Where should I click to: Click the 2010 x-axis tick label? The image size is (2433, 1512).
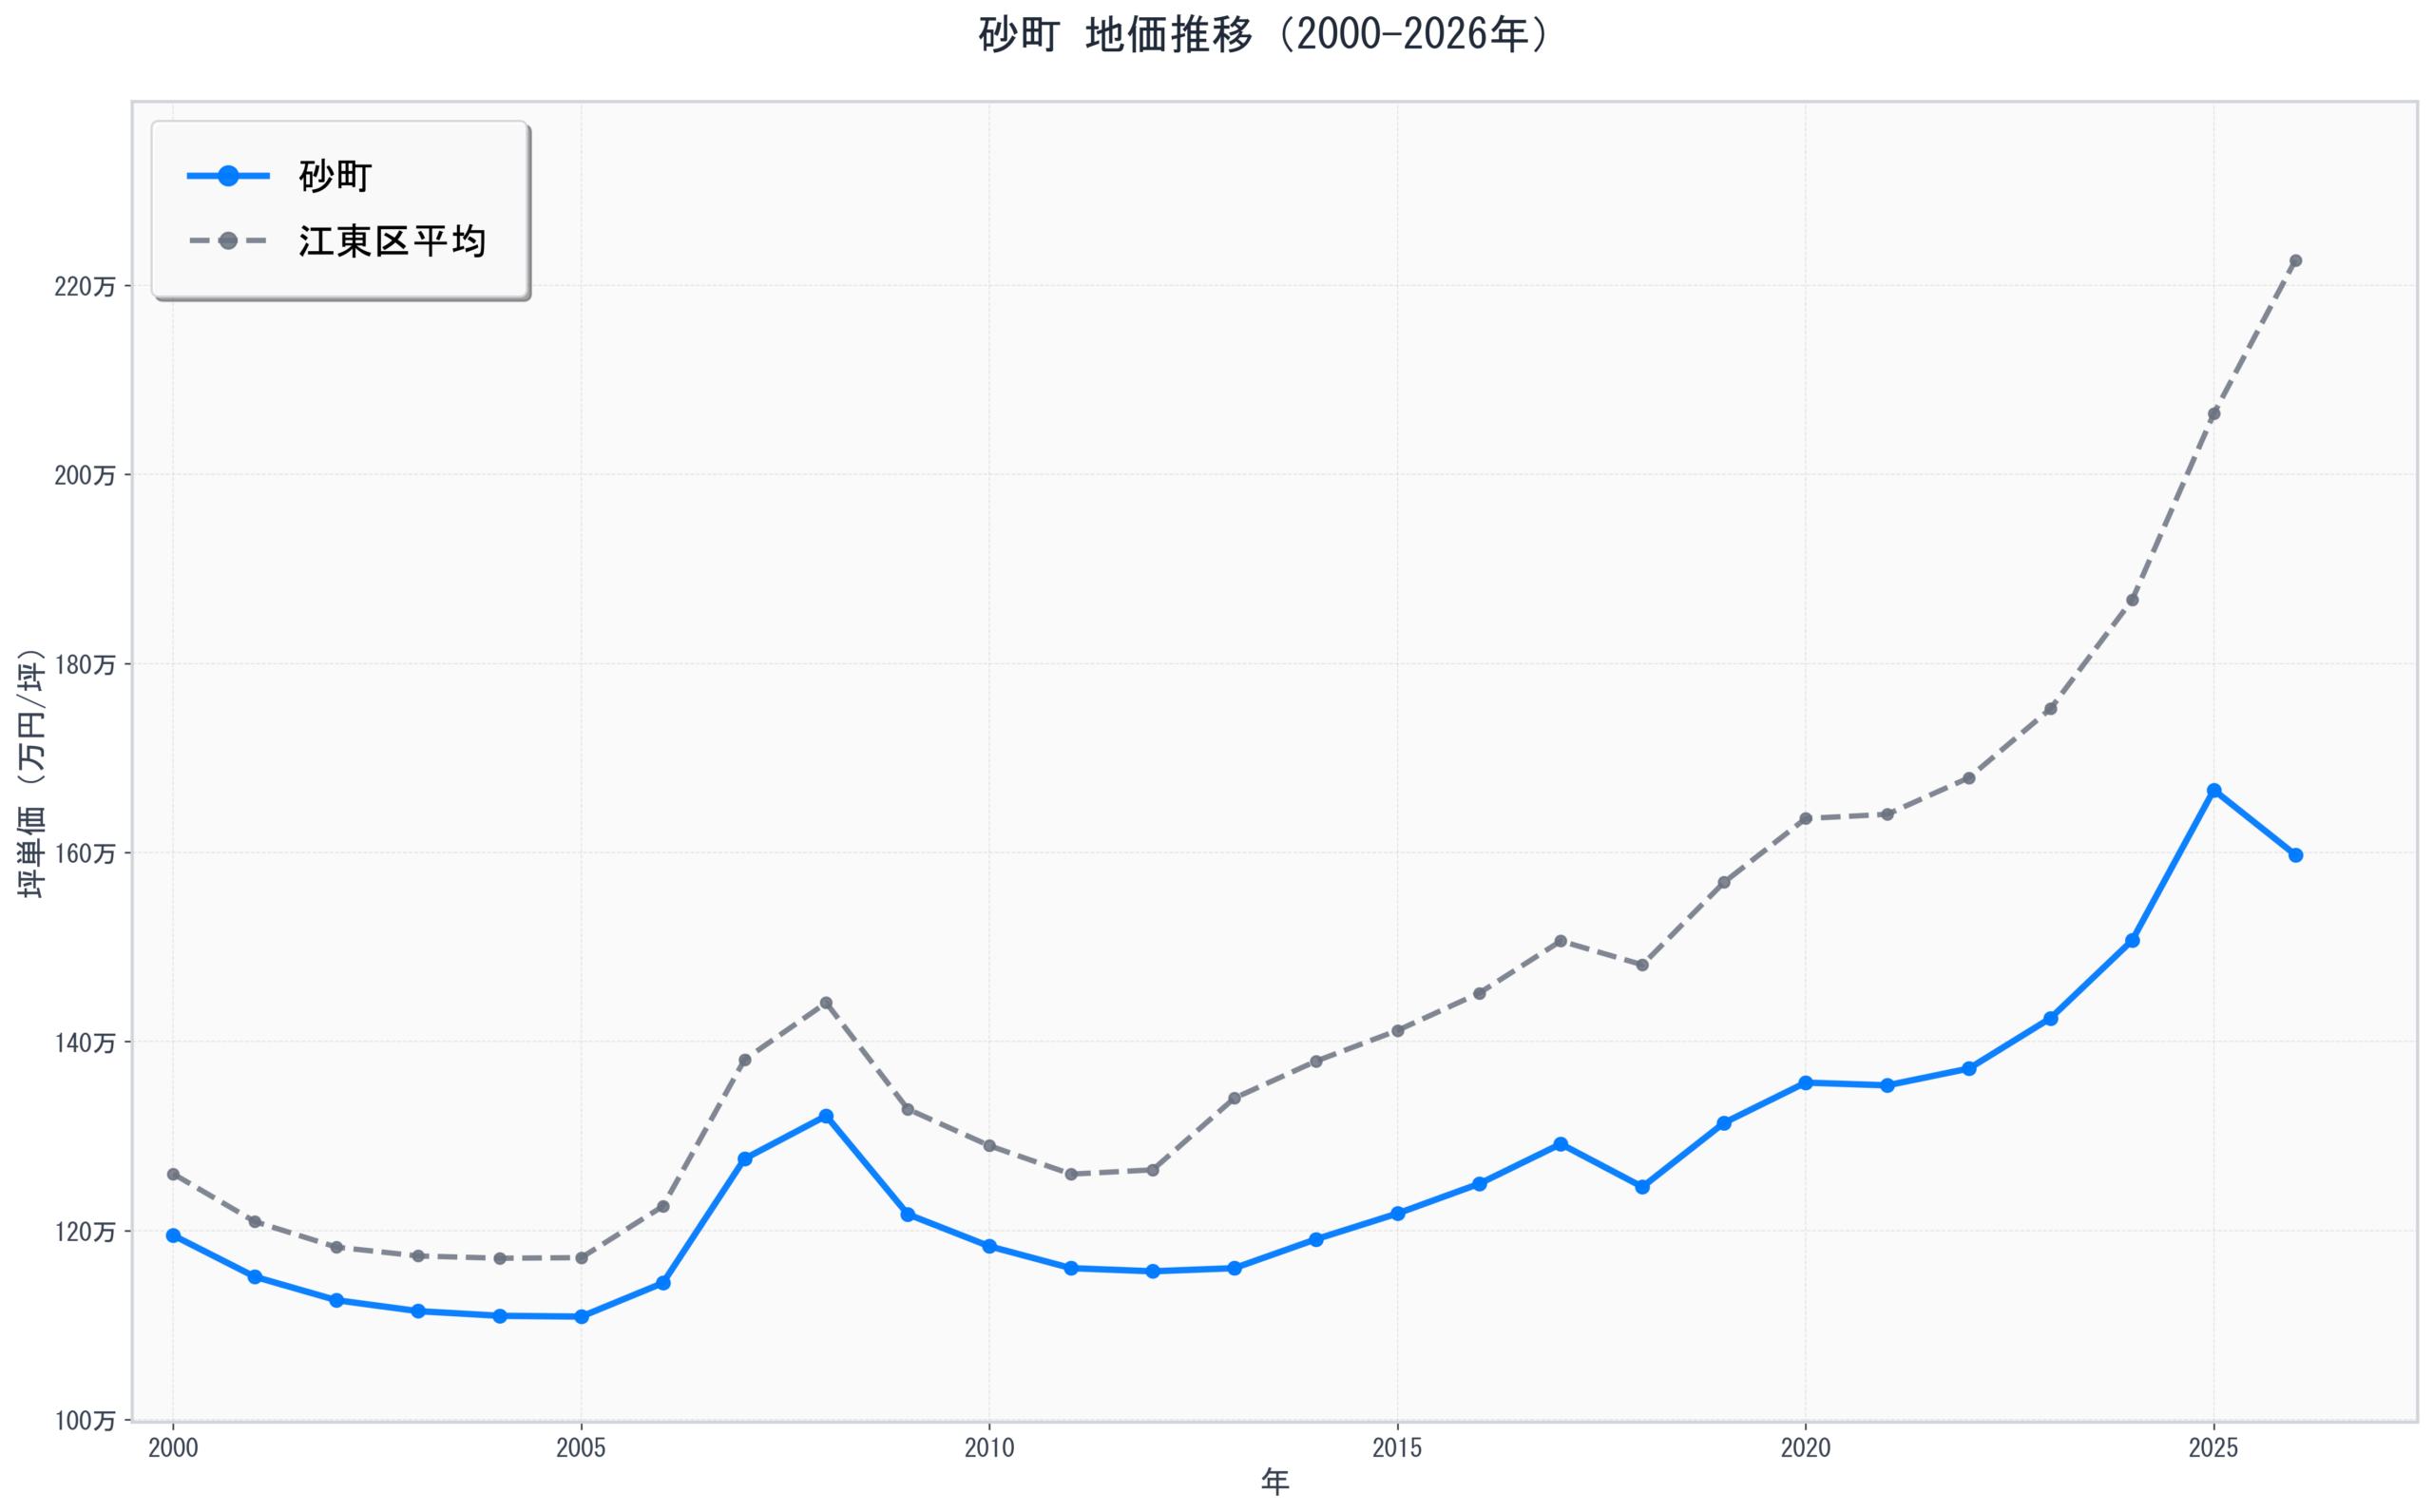pyautogui.click(x=989, y=1448)
